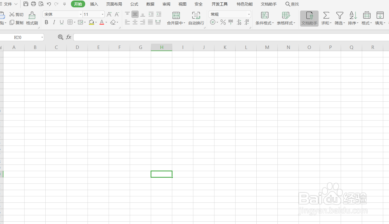Open the 安全 tab
Screen dimensions: 389x224
199,4
